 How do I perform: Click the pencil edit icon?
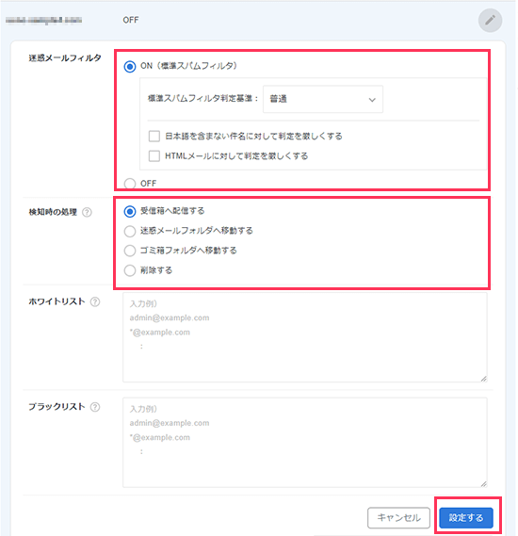pos(490,20)
